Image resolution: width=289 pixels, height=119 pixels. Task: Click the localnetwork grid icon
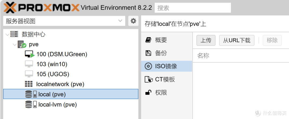pyautogui.click(x=29, y=84)
